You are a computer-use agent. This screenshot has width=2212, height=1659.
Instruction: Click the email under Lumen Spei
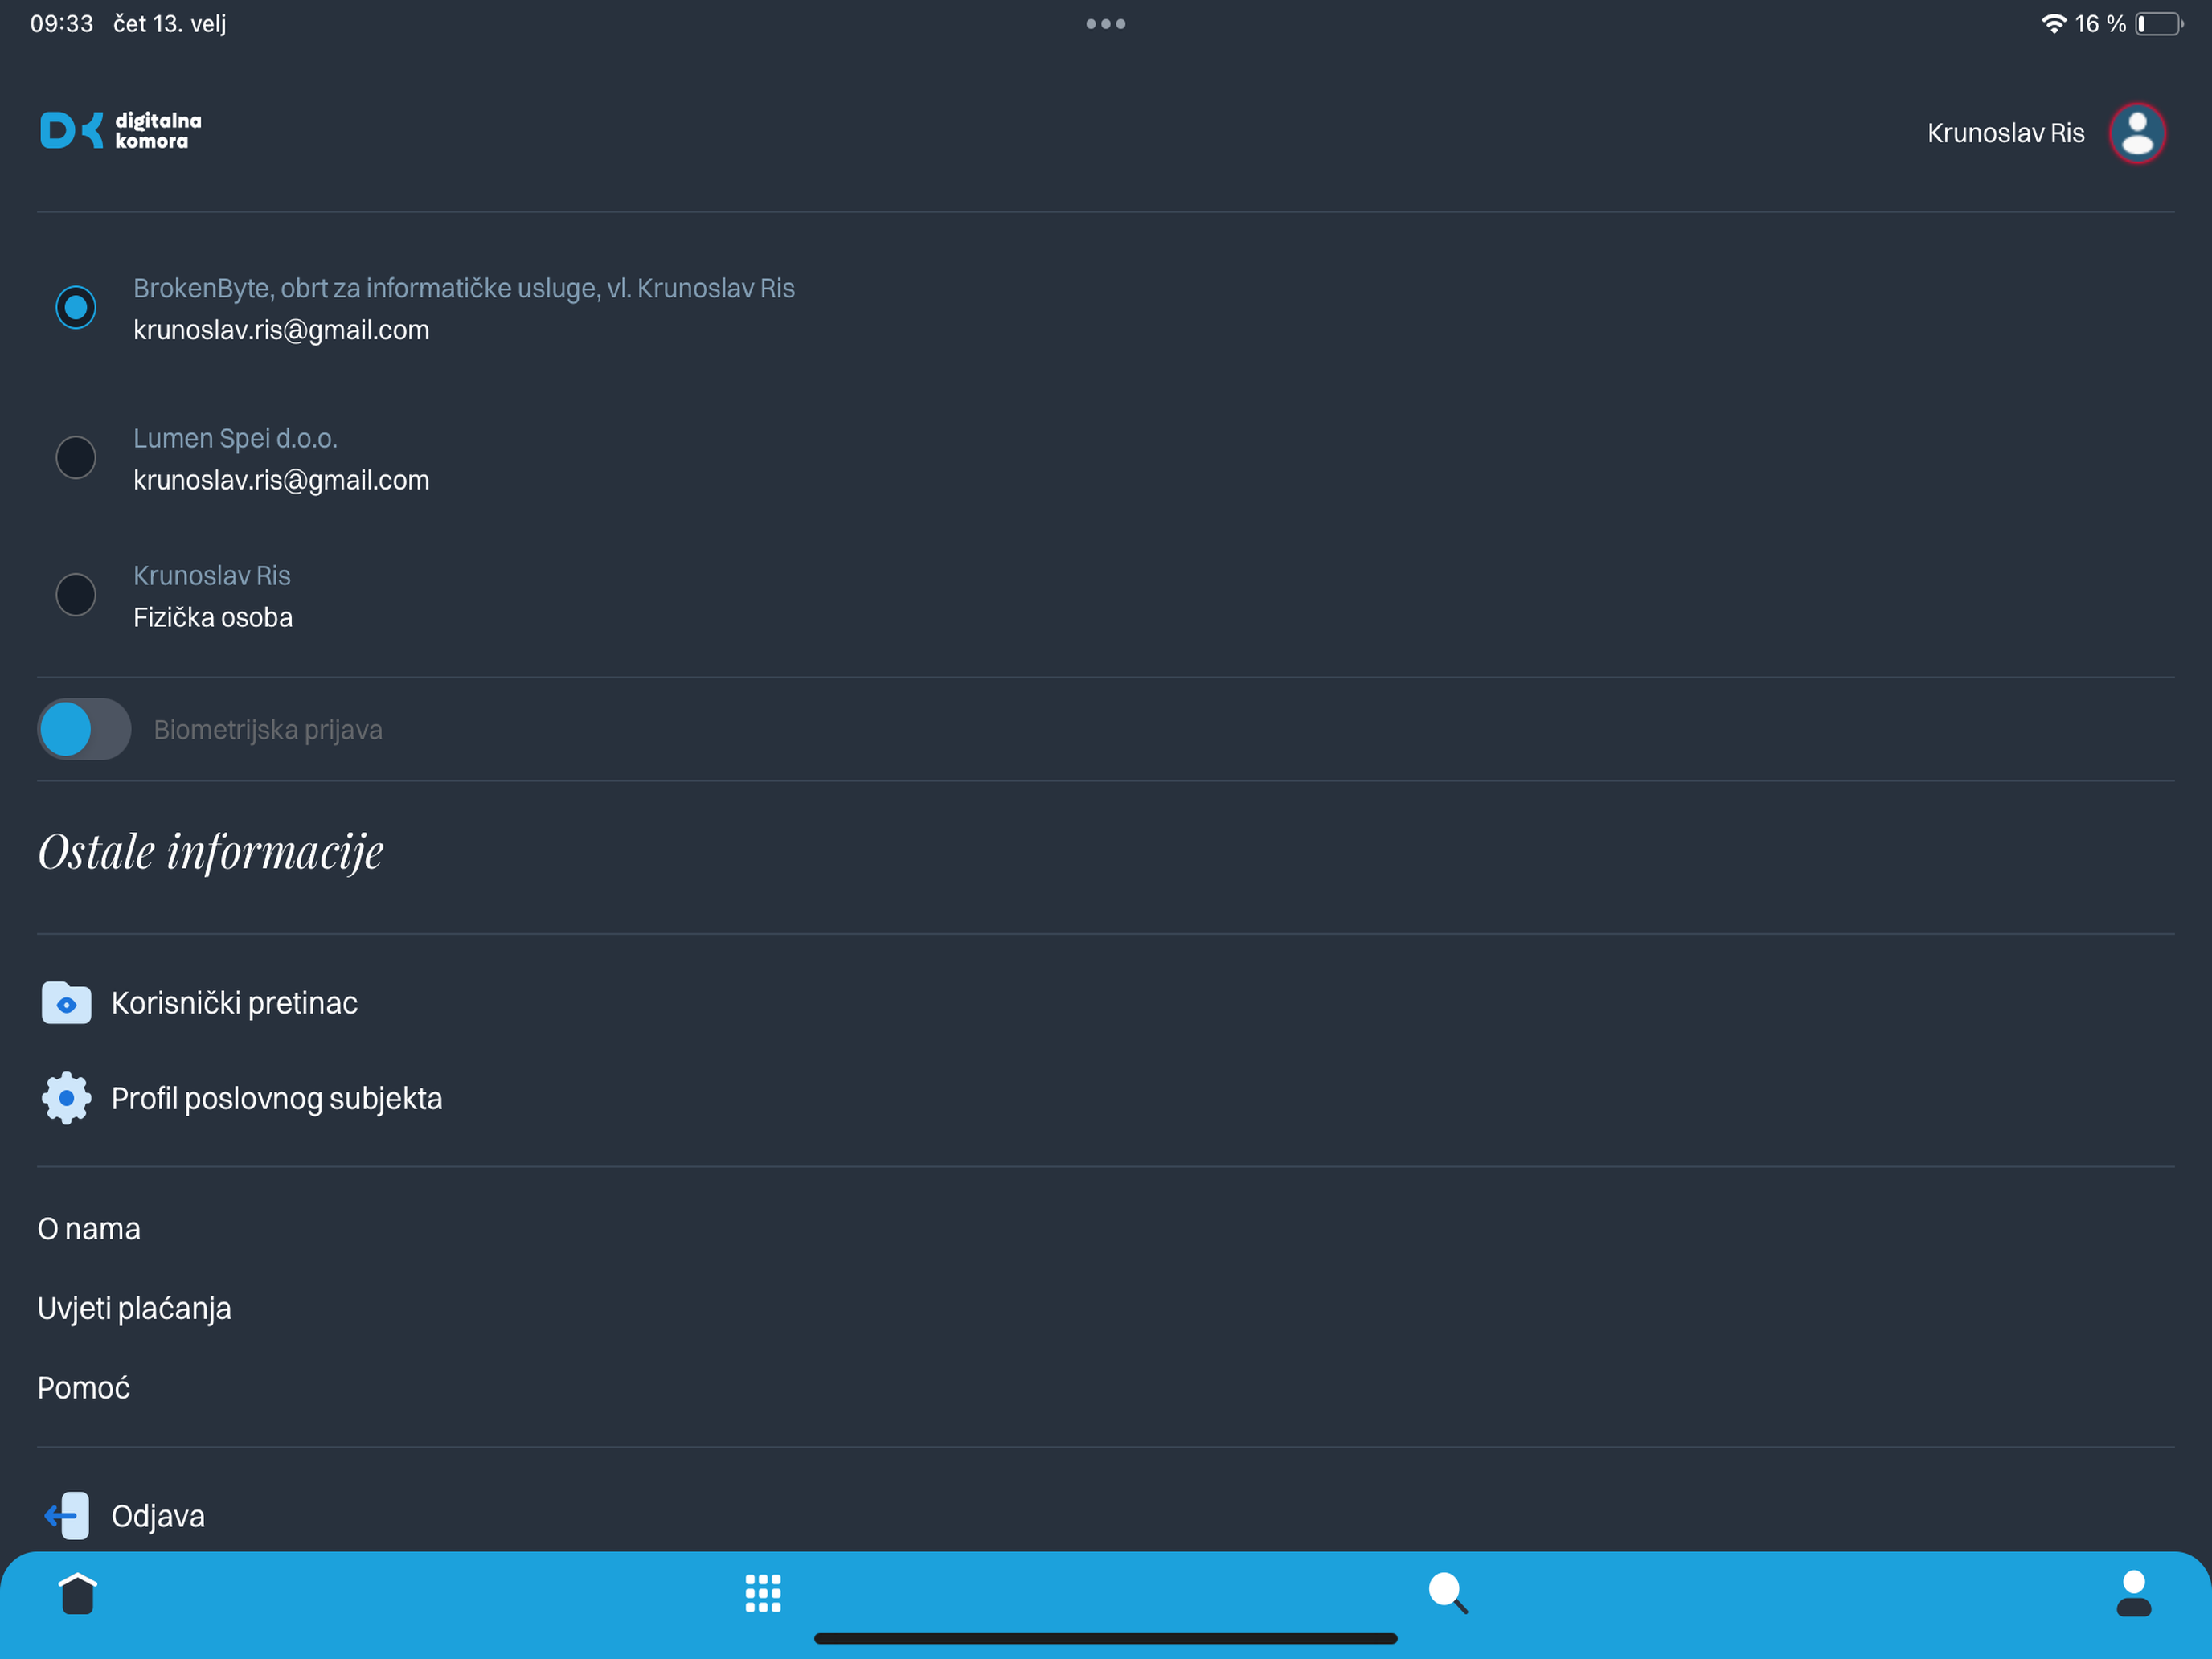click(281, 480)
